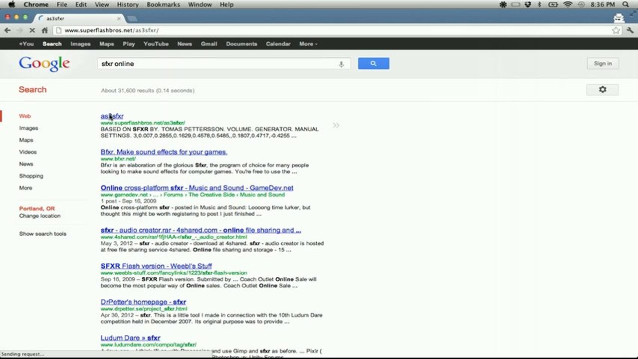Click Change location in sidebar
638x359 pixels.
coord(39,216)
